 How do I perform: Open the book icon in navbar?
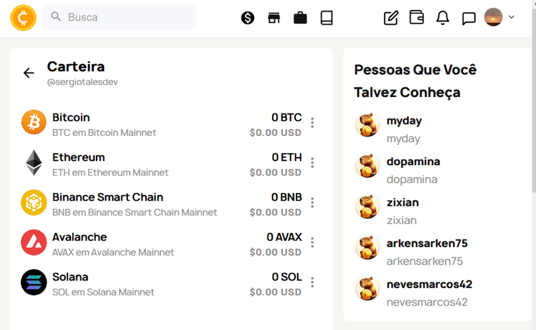point(327,18)
